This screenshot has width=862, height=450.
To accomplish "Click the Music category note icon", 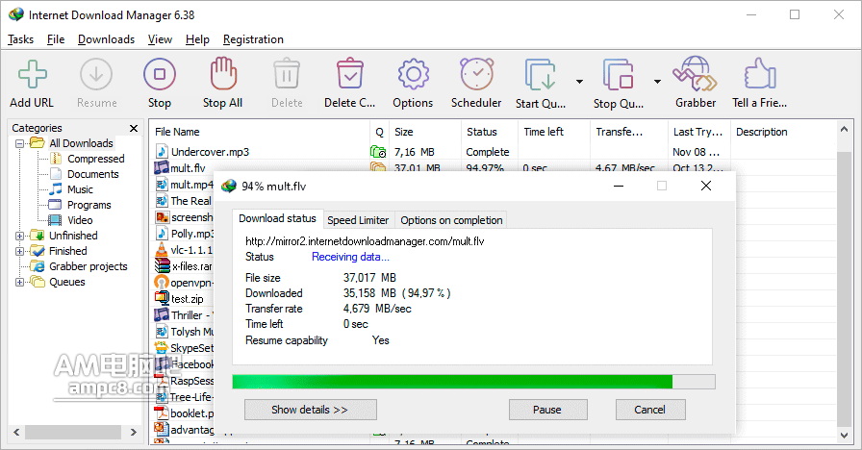I will (56, 189).
